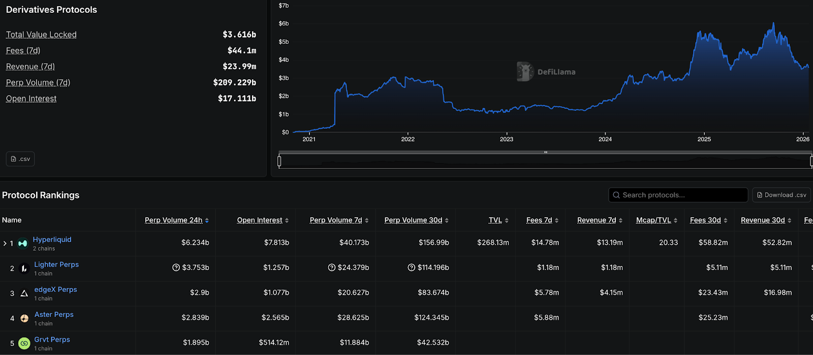Click the question mark icon beside $3.753b
The width and height of the screenshot is (813, 355).
(176, 268)
